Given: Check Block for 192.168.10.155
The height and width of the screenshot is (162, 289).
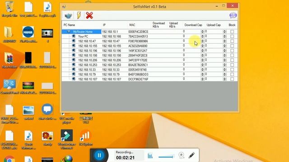Looking at the screenshot, I should 232,46.
